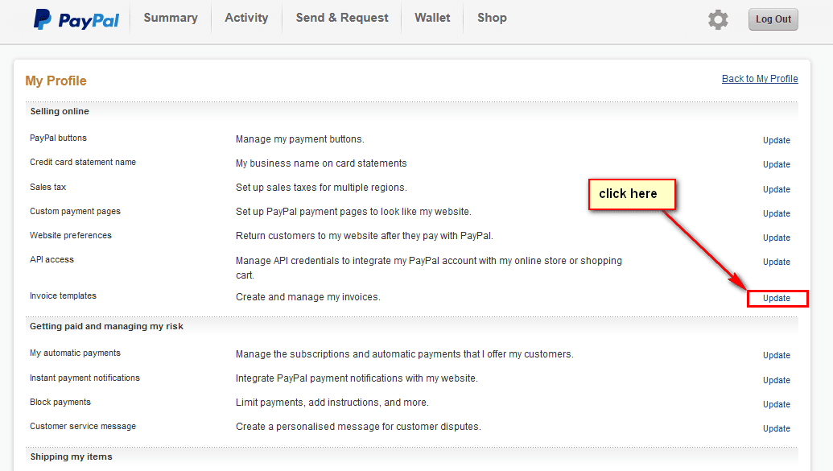Click Update for PayPal buttons
Screen dimensions: 833x471
coord(777,140)
